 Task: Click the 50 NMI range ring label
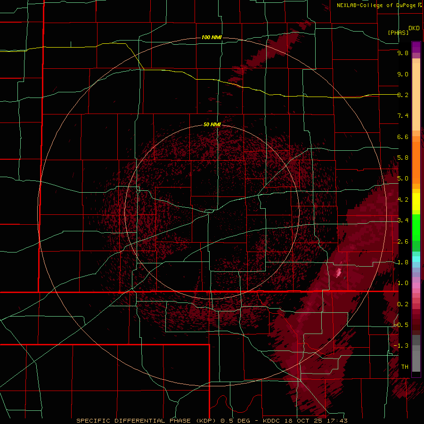click(x=212, y=124)
